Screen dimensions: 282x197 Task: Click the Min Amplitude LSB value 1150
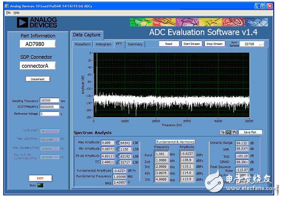tap(125, 150)
